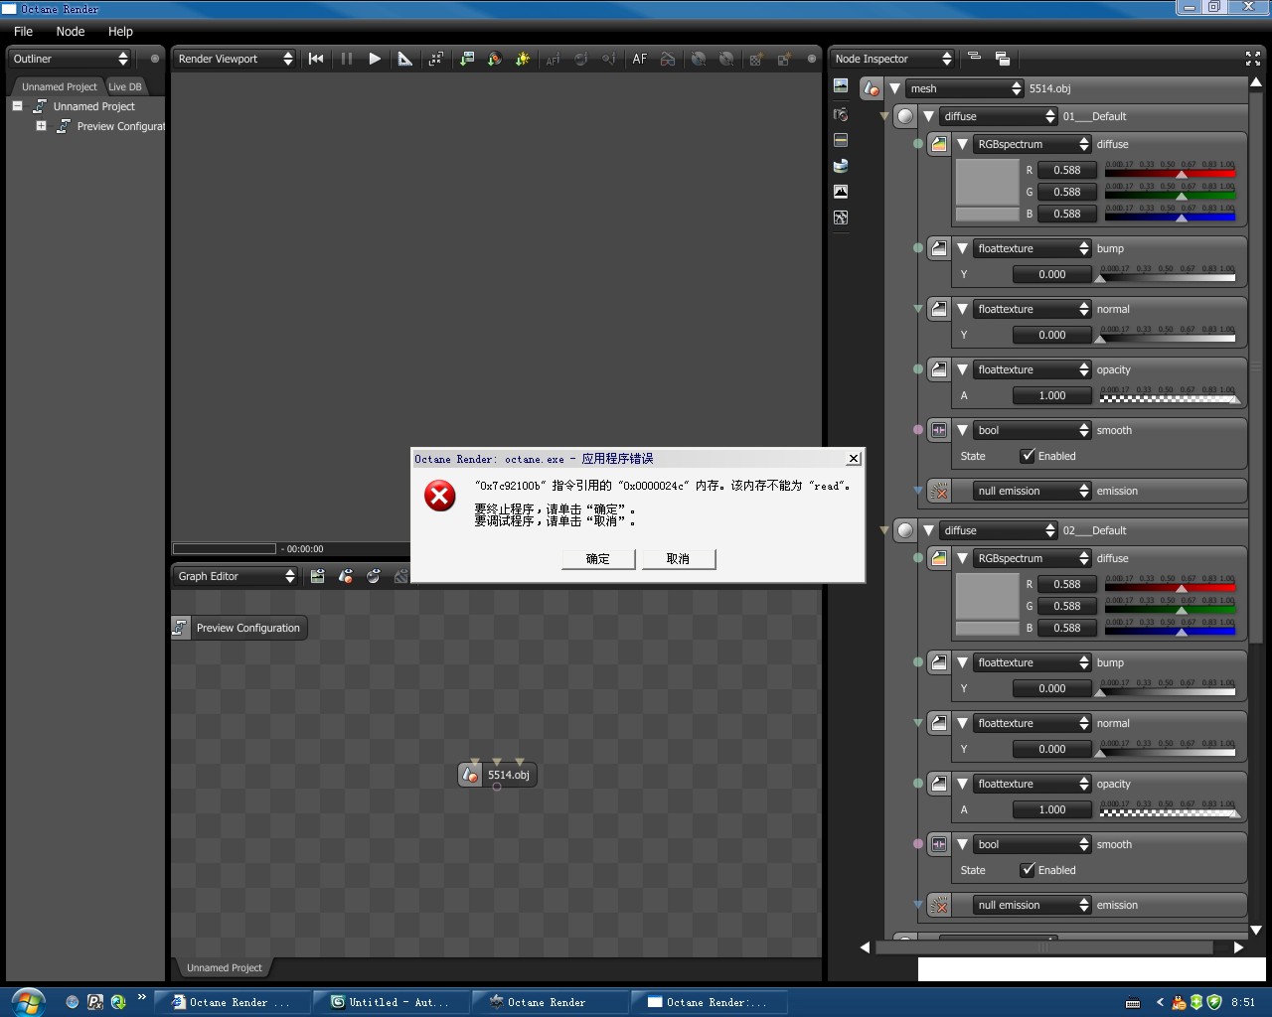Collapse the 01___Default material triangle
The image size is (1272, 1017).
[928, 116]
